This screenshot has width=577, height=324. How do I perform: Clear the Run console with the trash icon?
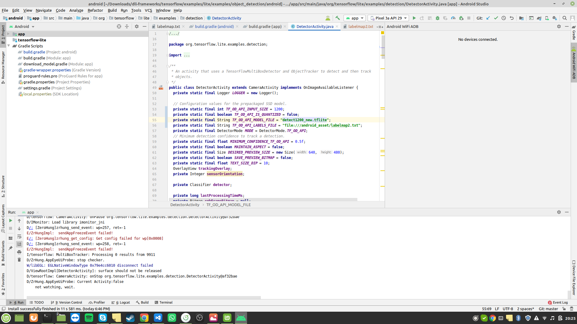[19, 259]
